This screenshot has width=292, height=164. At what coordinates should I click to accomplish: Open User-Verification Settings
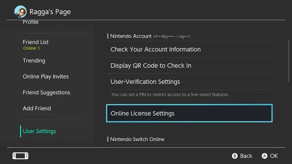[x=189, y=82]
